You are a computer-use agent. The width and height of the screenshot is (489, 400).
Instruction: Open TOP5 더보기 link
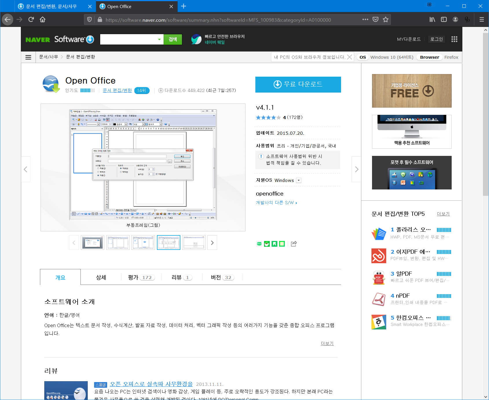coord(443,214)
